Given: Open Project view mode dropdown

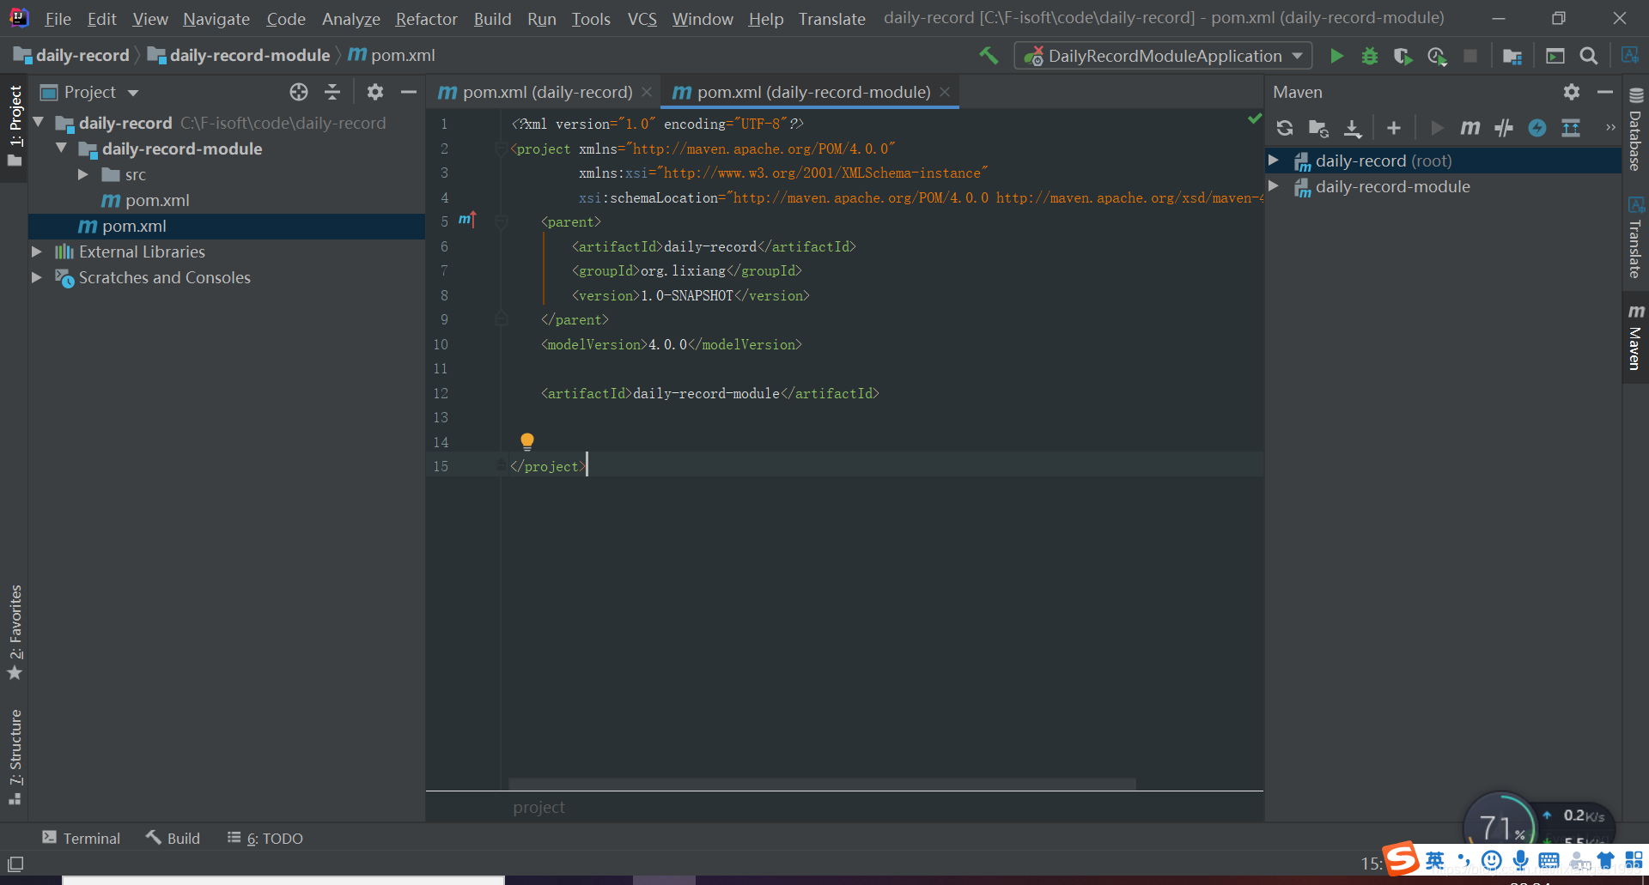Looking at the screenshot, I should [x=133, y=93].
